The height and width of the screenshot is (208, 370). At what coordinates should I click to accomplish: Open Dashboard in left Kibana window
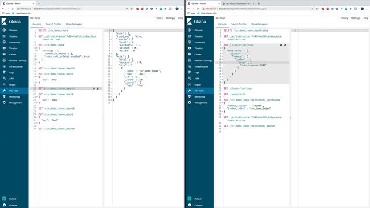coord(14,42)
